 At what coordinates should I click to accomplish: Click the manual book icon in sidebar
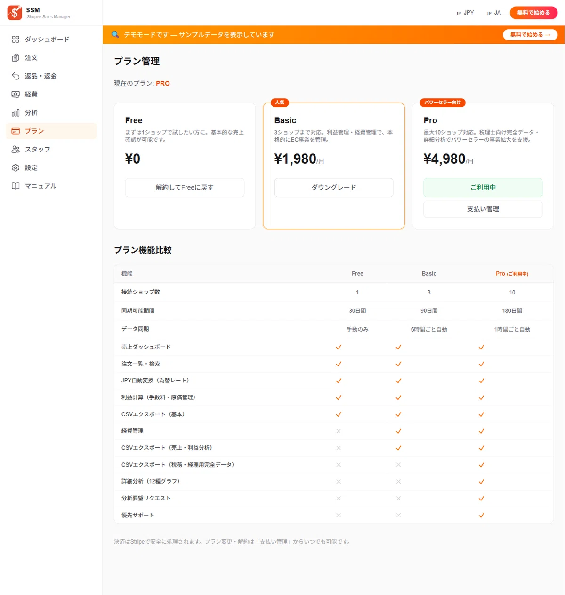click(x=16, y=186)
